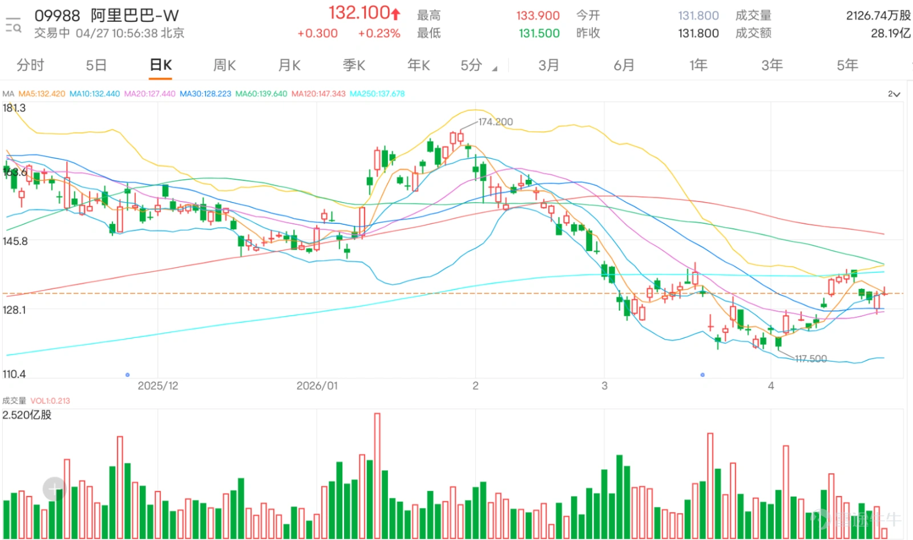Click the turnover value 28.19亿
The image size is (913, 540).
(x=891, y=33)
